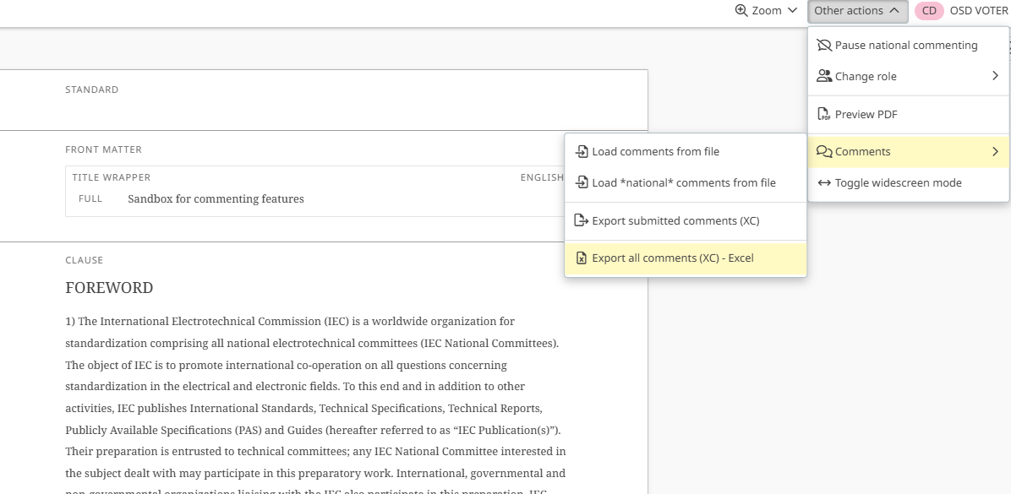Click the Pause national commenting icon

click(x=823, y=46)
